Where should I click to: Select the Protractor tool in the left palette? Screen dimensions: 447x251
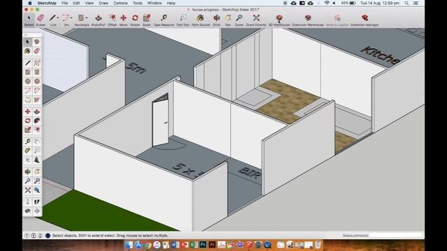(x=28, y=151)
